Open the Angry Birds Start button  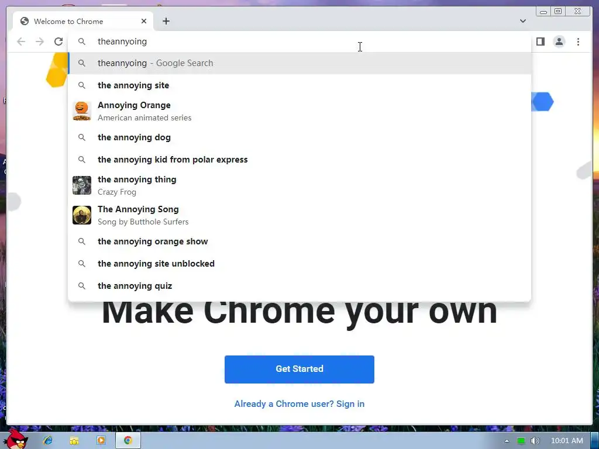pyautogui.click(x=16, y=440)
